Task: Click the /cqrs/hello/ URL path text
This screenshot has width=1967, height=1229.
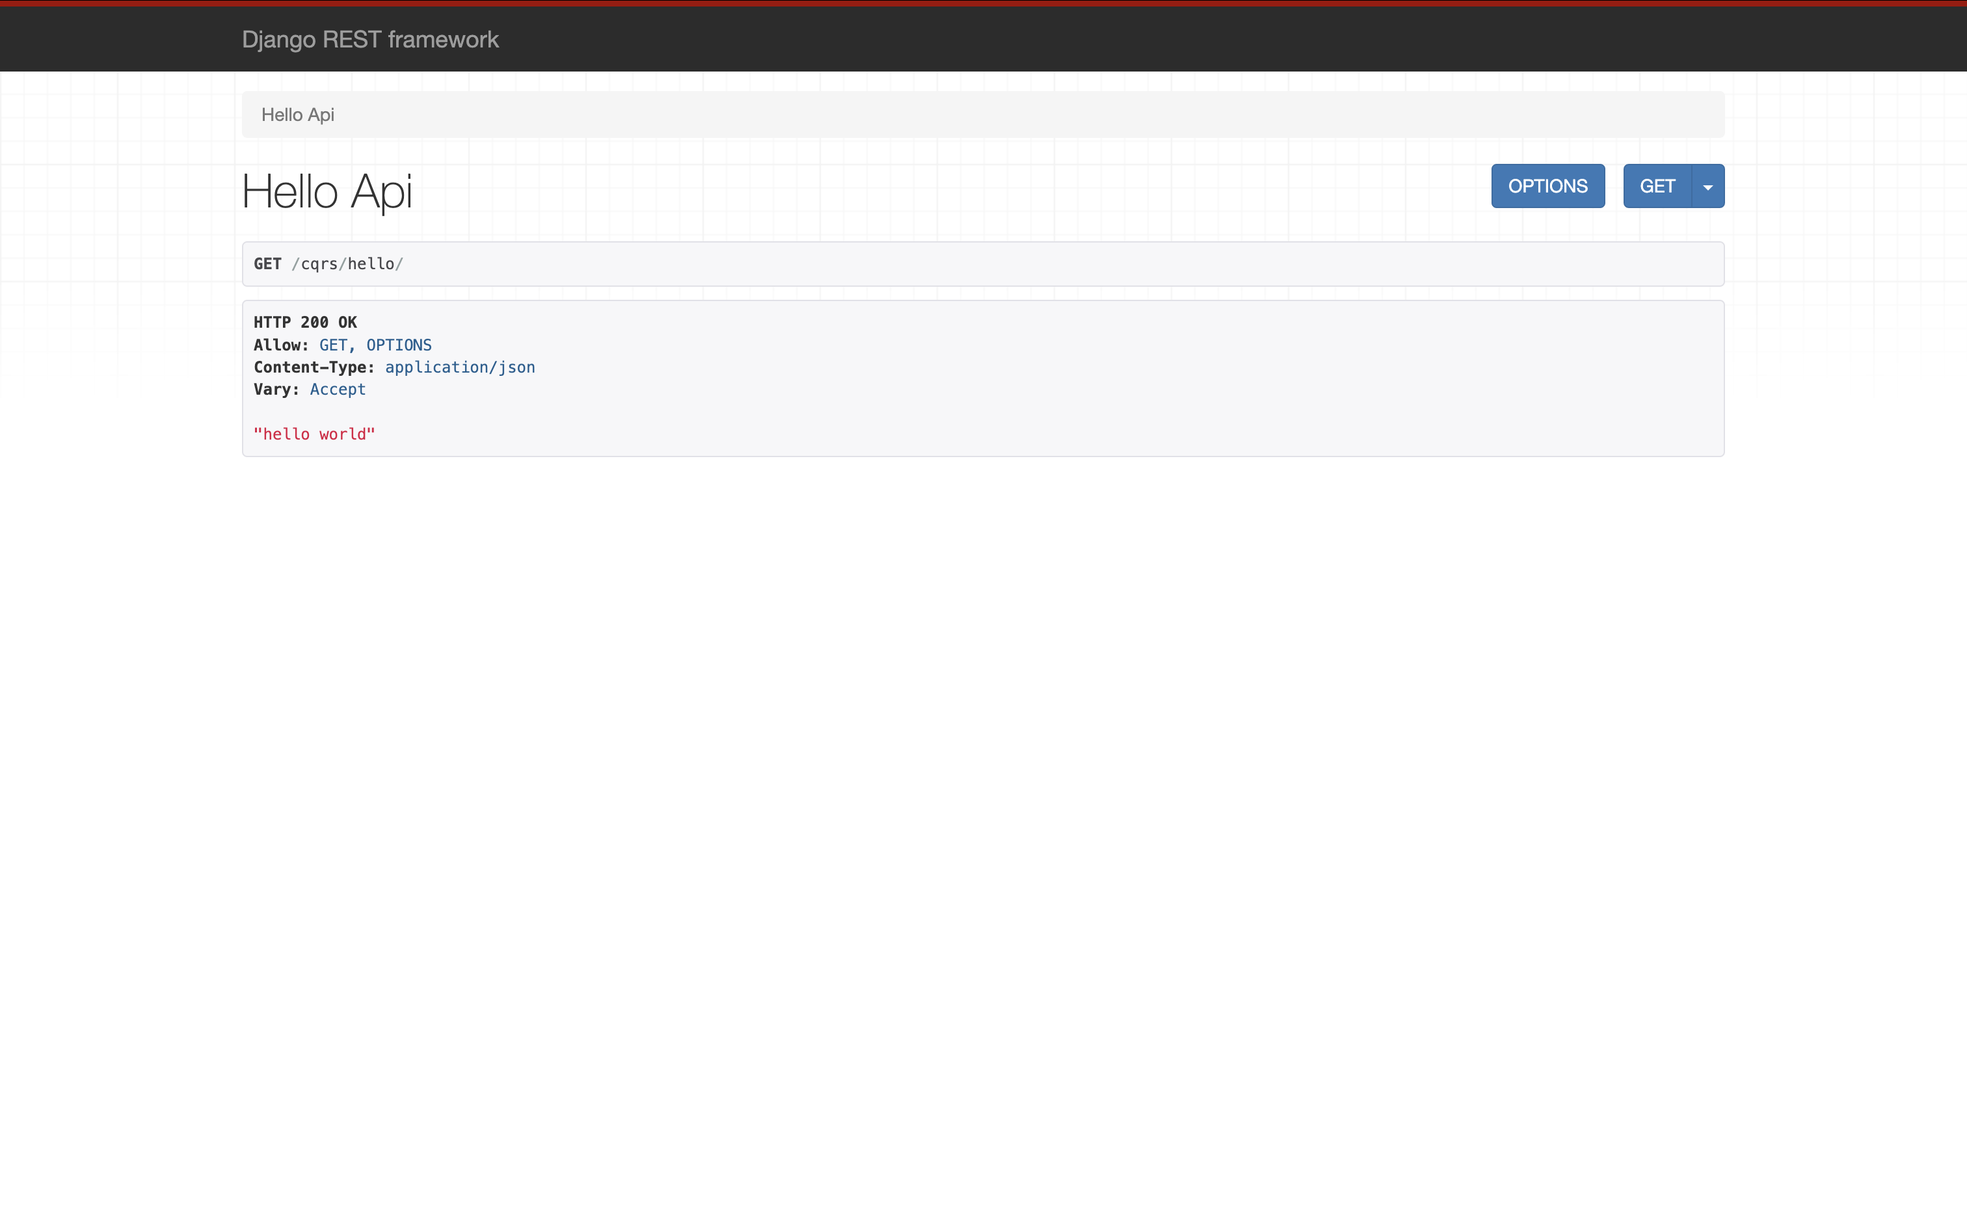Action: 348,263
